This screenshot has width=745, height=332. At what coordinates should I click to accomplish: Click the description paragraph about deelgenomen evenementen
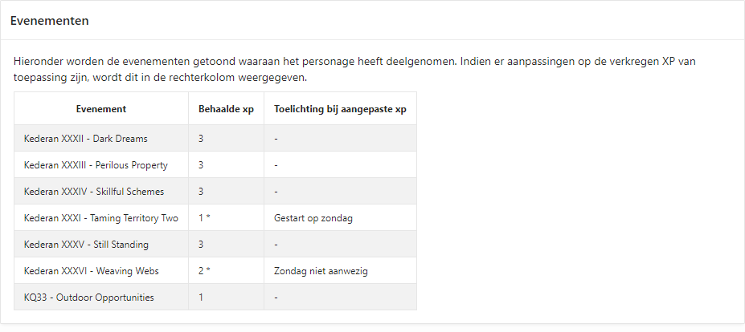click(x=354, y=69)
